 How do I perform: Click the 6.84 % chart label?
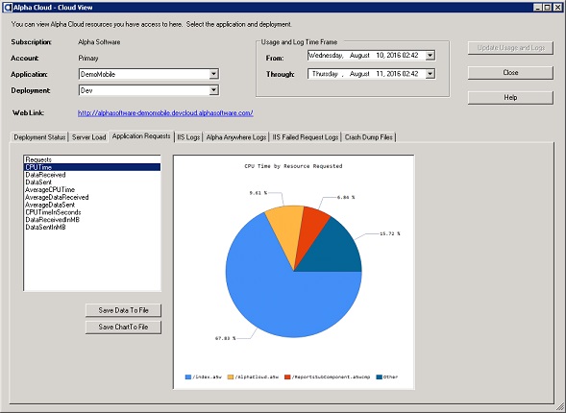click(346, 197)
